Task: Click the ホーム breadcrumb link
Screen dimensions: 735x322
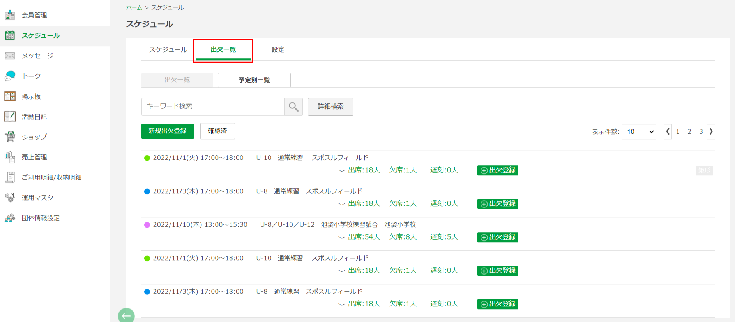Action: [x=134, y=7]
